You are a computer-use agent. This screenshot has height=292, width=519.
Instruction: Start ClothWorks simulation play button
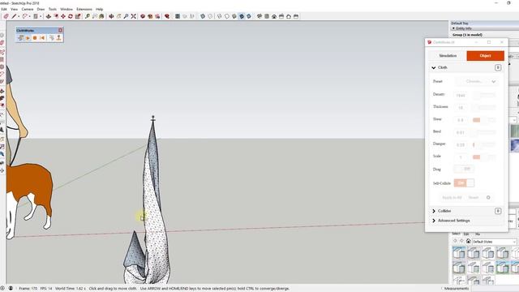click(28, 38)
